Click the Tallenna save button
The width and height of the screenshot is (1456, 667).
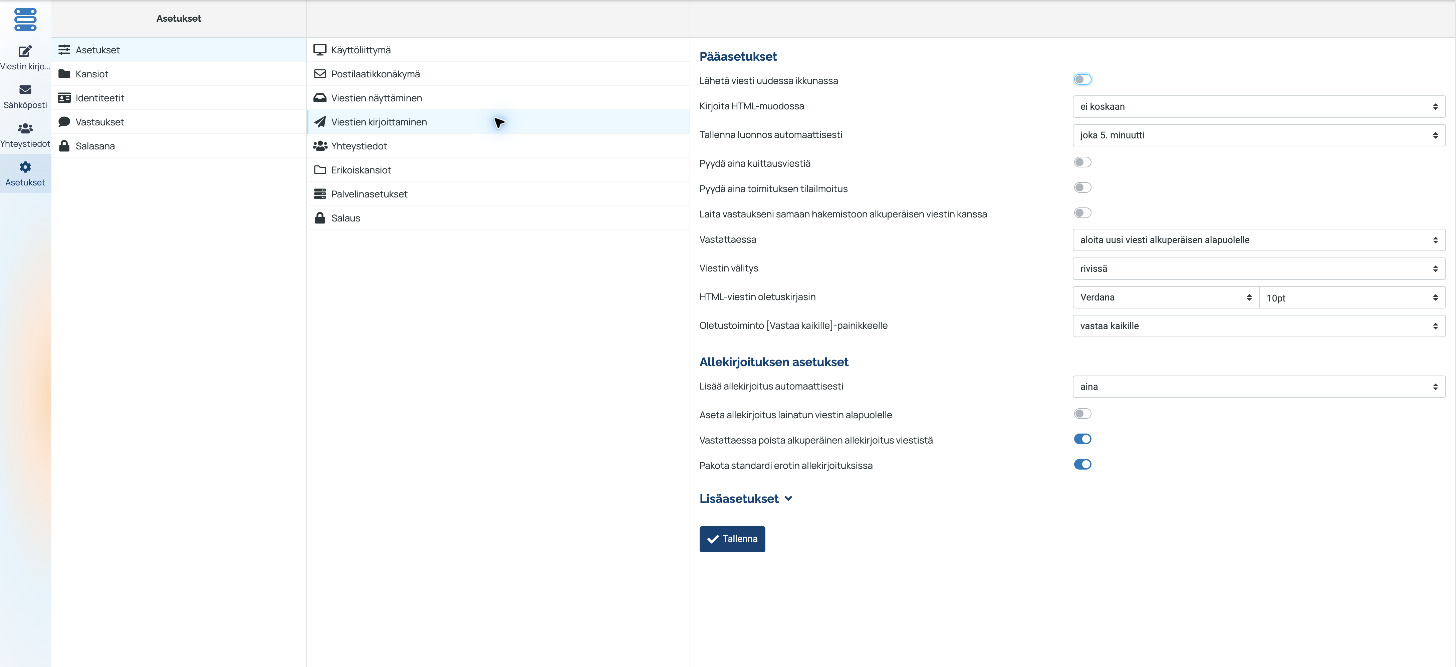pos(732,539)
